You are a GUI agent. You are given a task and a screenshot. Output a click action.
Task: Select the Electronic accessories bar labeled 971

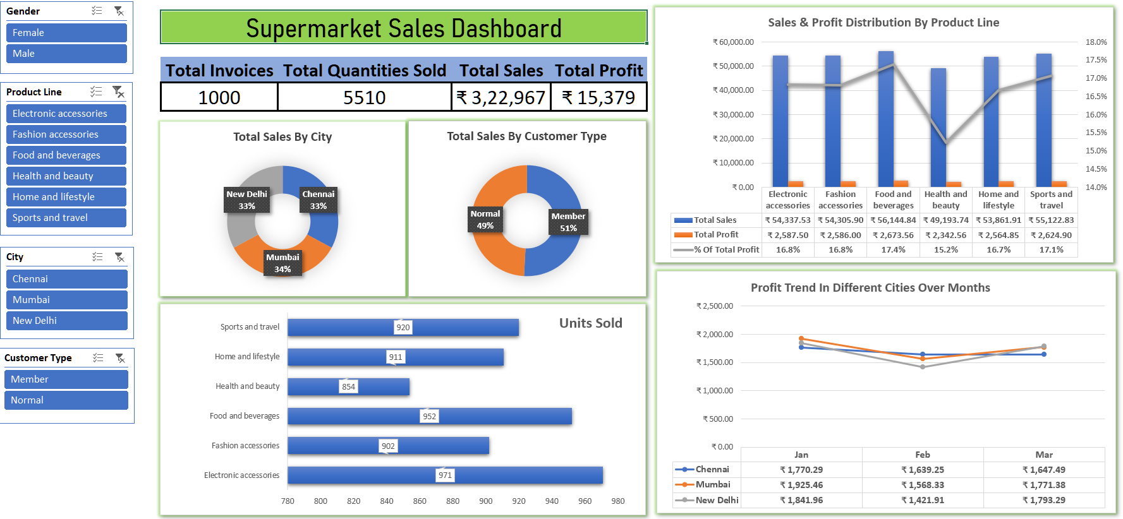(x=445, y=475)
